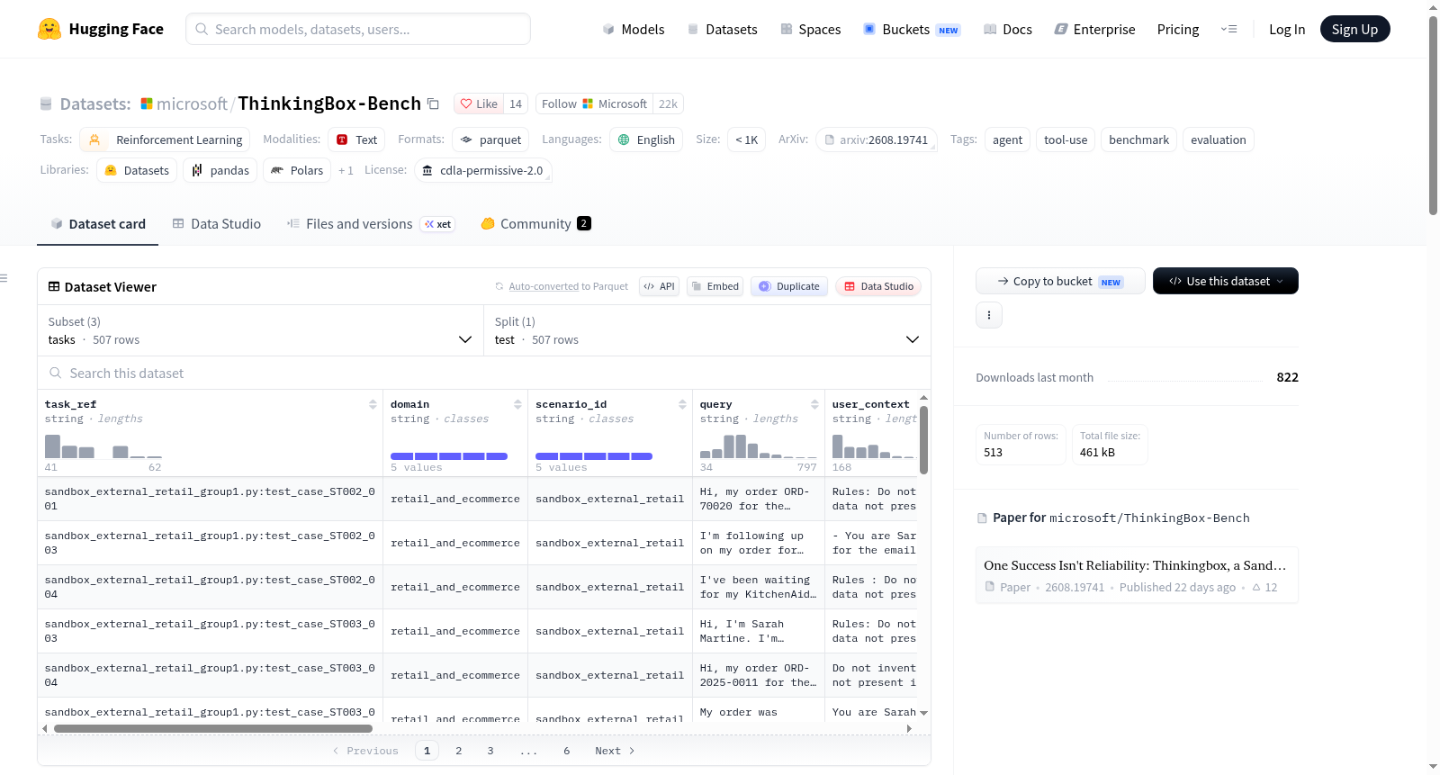Screen dimensions: 1440x775
Task: Click the Microsoft organization logo
Action: point(147,104)
